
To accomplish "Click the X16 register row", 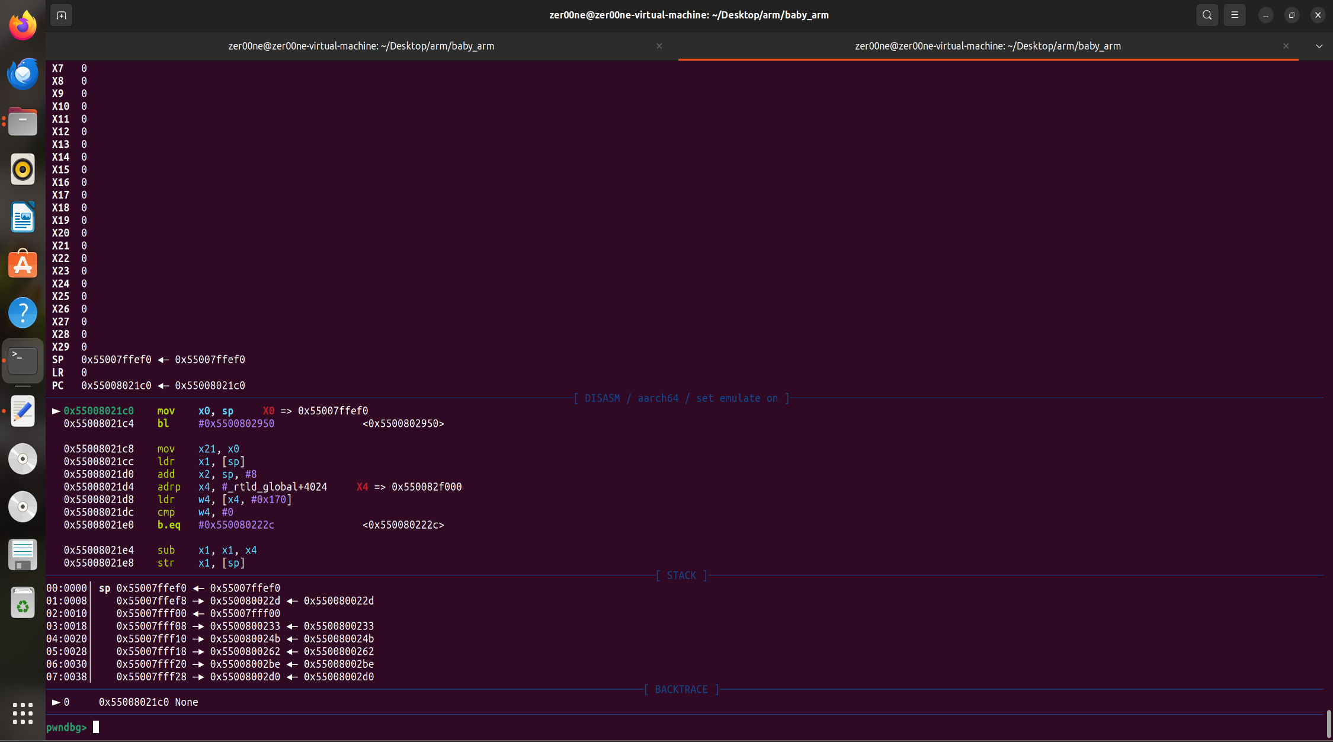I will coord(69,183).
